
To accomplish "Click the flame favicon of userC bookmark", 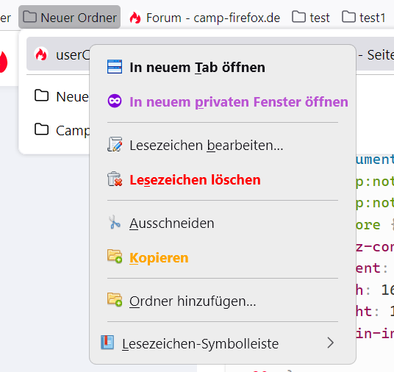I will (x=41, y=54).
